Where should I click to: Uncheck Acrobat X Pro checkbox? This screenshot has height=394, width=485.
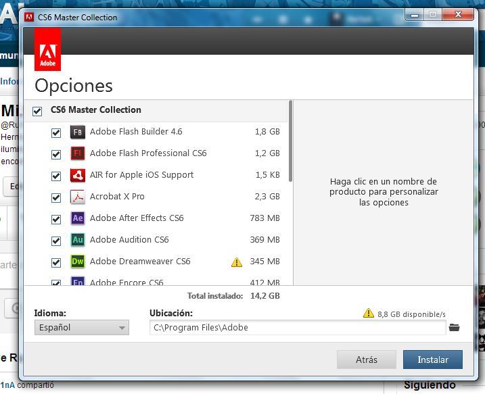[x=56, y=197]
